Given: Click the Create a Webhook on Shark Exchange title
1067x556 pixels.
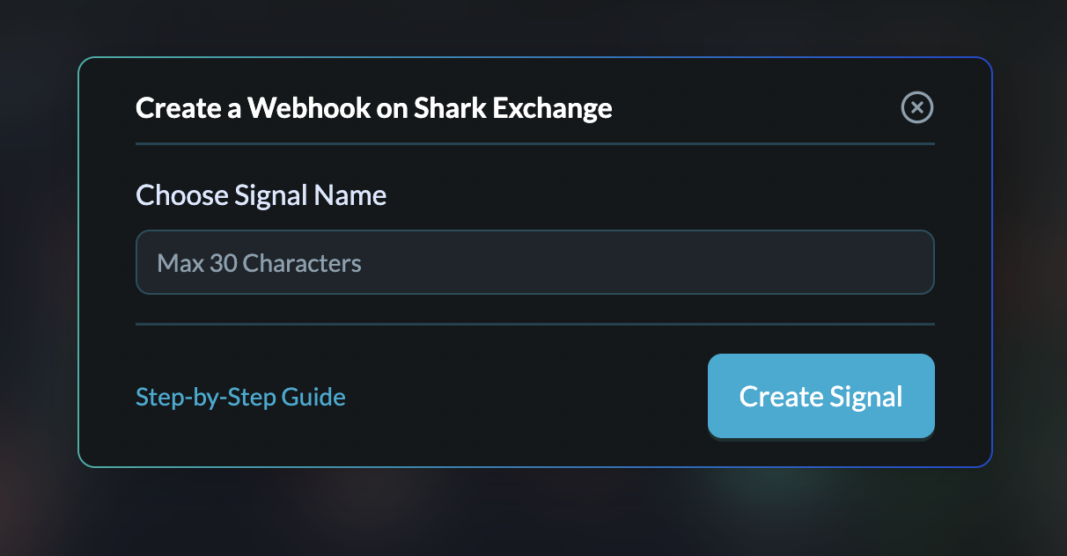Looking at the screenshot, I should 373,108.
